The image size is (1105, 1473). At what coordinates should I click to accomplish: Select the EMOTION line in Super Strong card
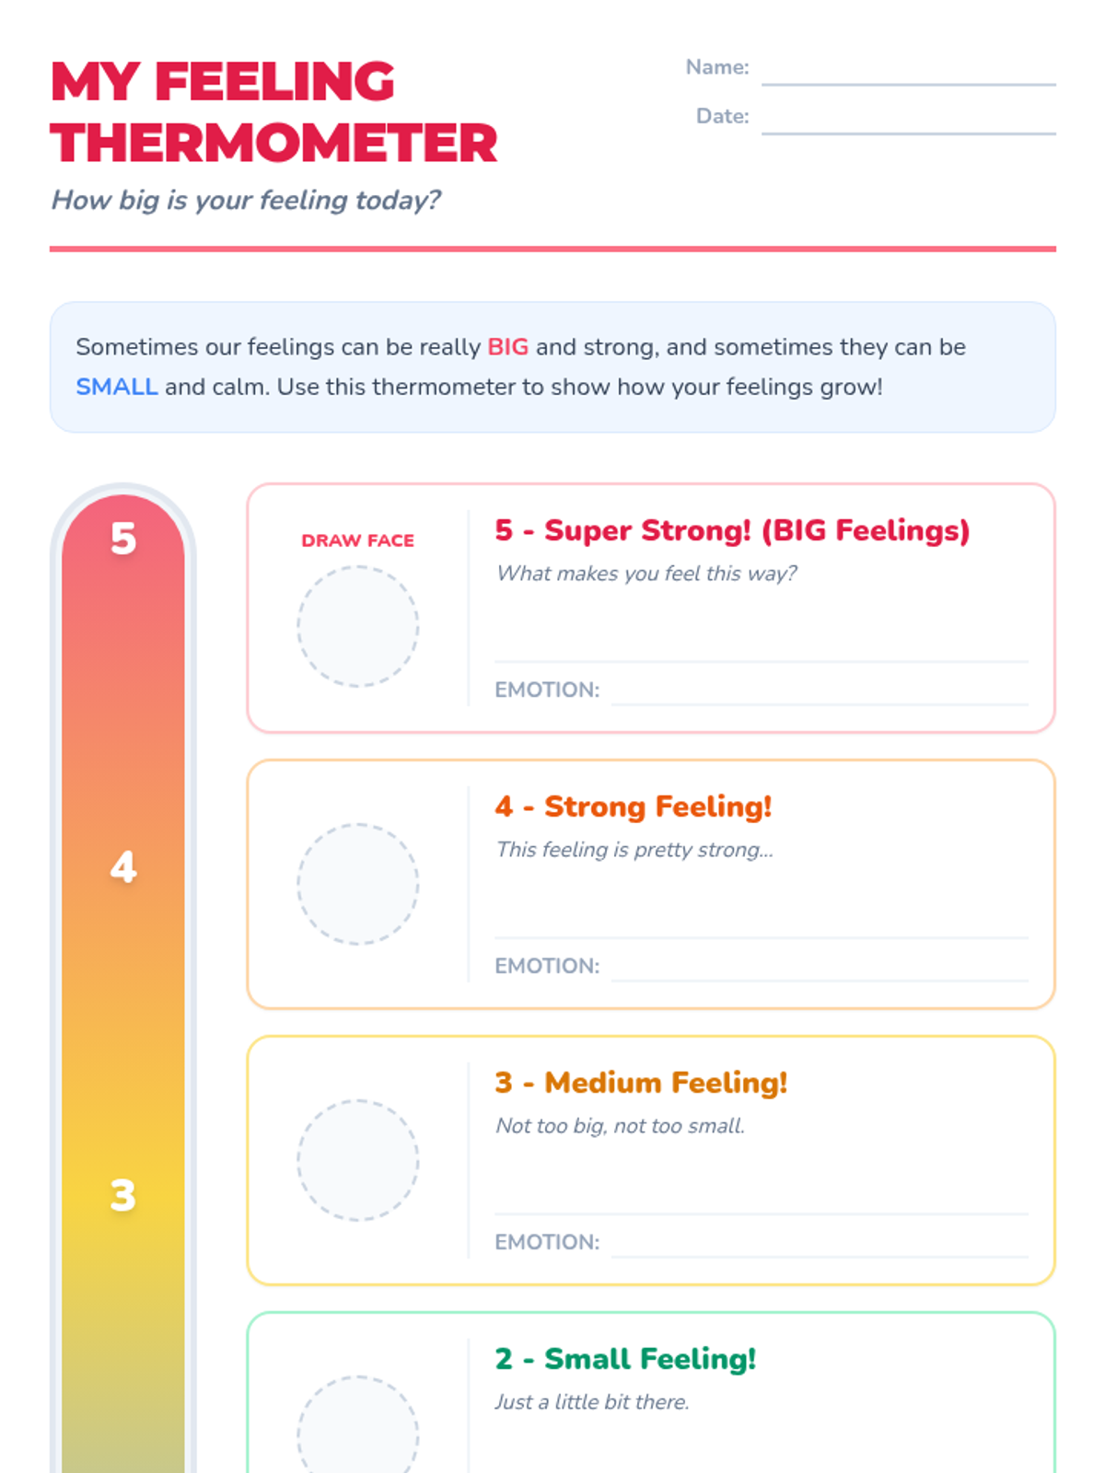coord(820,692)
